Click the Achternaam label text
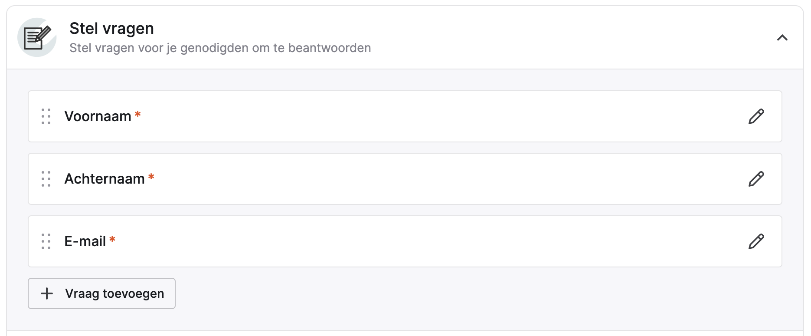Image resolution: width=811 pixels, height=336 pixels. [104, 179]
